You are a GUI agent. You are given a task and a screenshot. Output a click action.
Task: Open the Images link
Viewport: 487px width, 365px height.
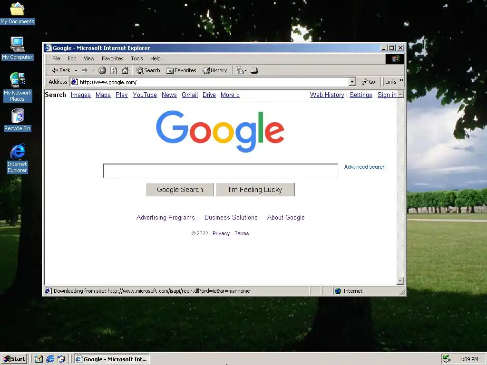click(x=81, y=95)
